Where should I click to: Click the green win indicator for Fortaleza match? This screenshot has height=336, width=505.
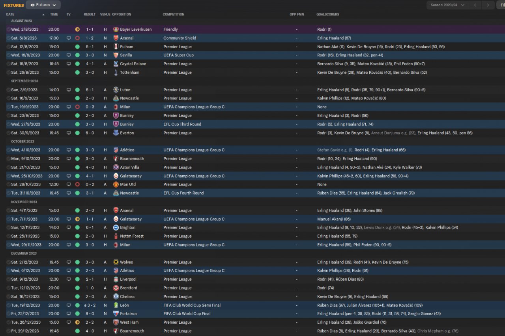(x=77, y=313)
